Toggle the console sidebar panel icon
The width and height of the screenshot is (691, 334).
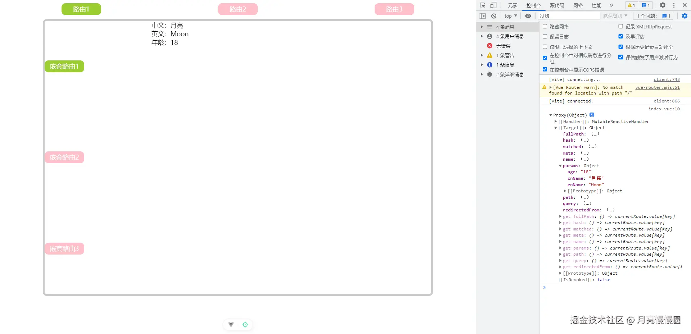[483, 16]
